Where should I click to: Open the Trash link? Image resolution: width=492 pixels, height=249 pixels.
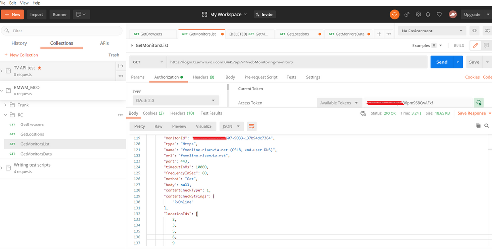pos(114,55)
